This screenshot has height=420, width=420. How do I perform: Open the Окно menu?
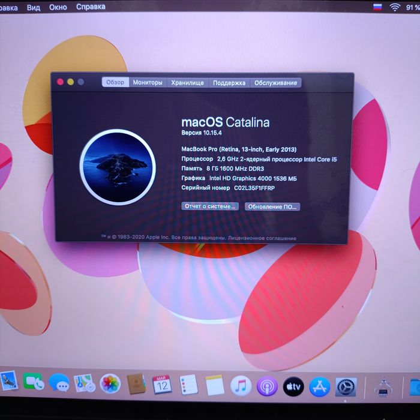58,7
